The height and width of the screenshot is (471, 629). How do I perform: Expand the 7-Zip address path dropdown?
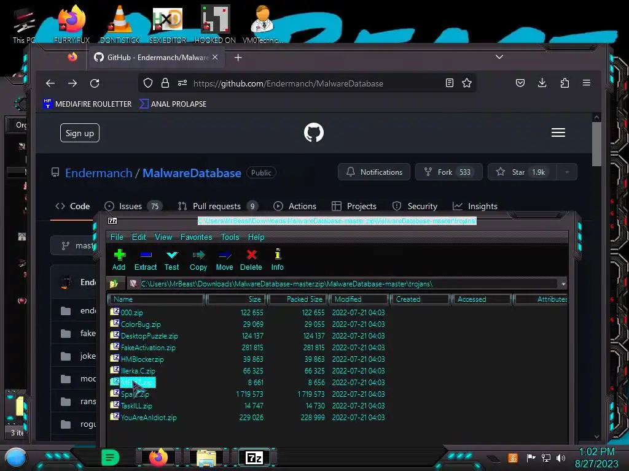[563, 284]
